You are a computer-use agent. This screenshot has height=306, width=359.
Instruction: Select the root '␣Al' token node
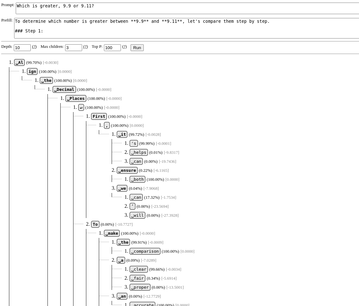(20, 63)
